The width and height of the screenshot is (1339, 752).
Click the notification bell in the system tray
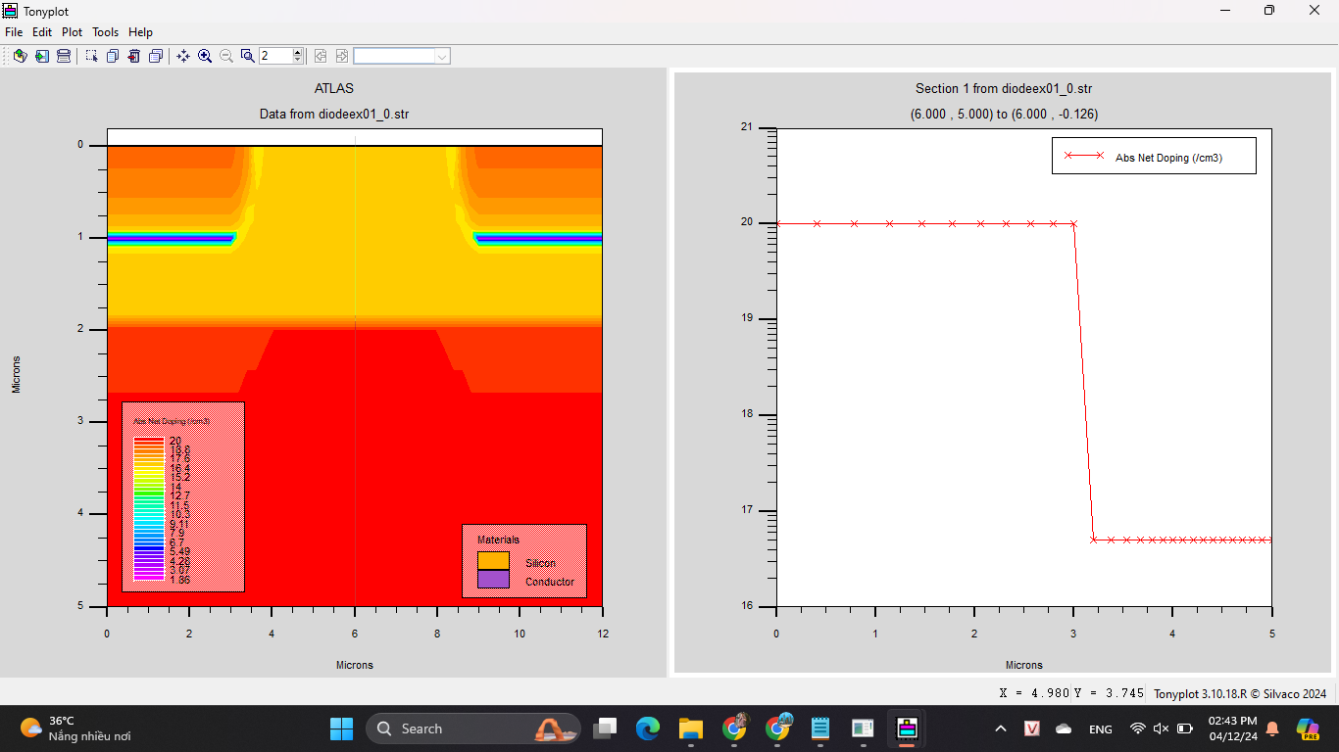tap(1271, 728)
